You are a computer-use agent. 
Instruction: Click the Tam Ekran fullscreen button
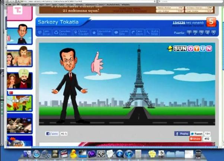[x=44, y=33]
